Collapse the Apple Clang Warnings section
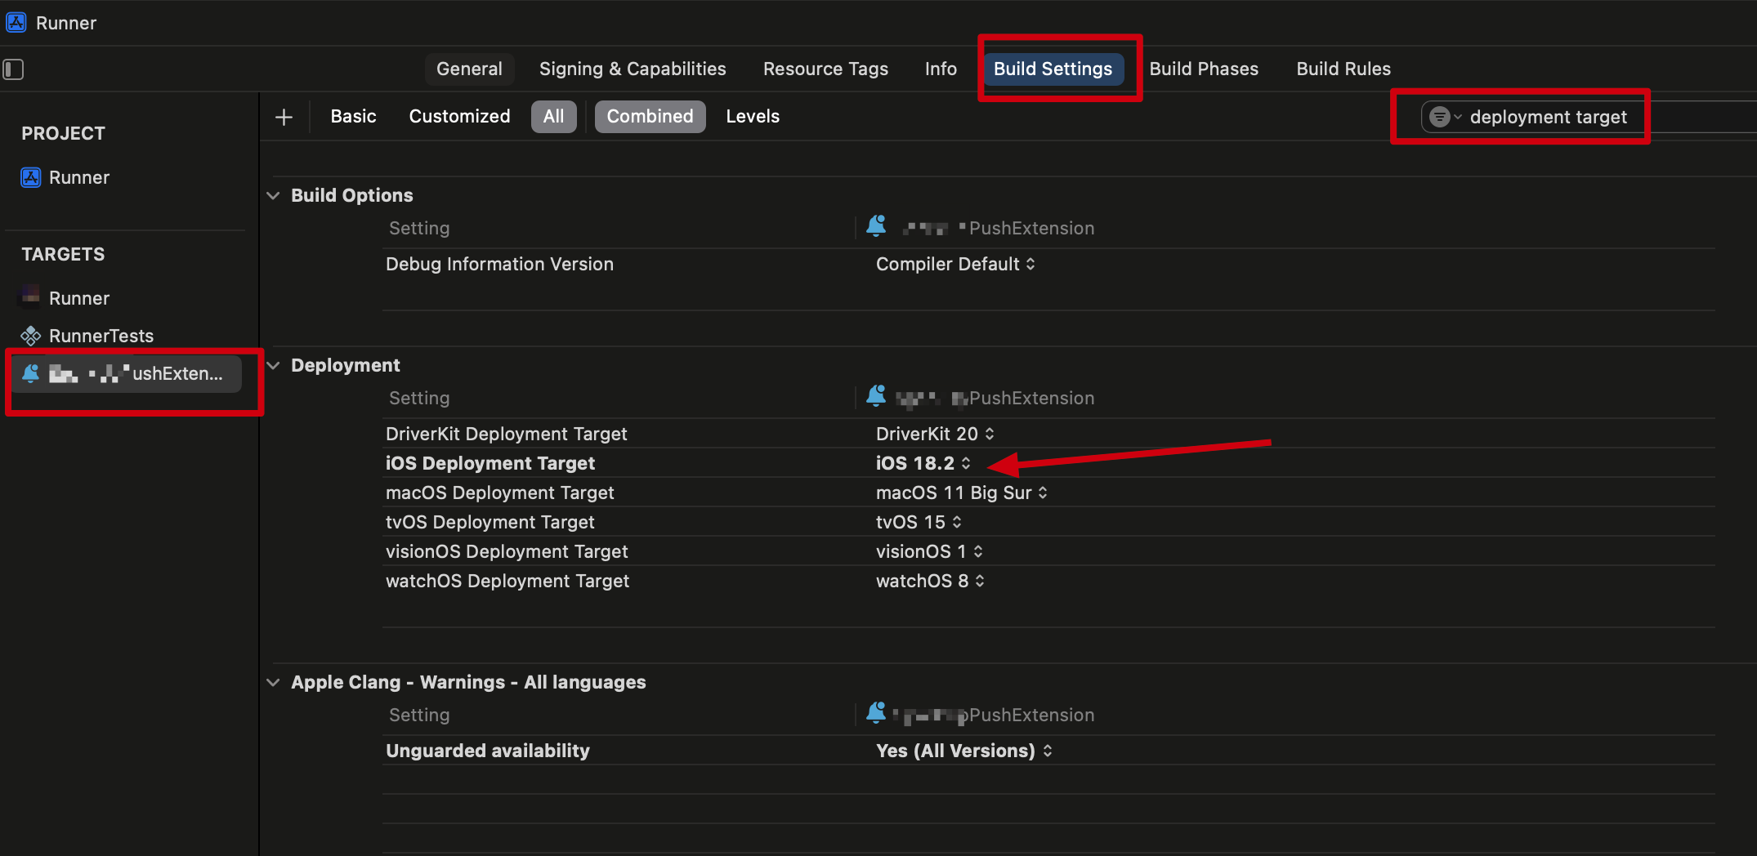The image size is (1757, 856). pyautogui.click(x=274, y=682)
